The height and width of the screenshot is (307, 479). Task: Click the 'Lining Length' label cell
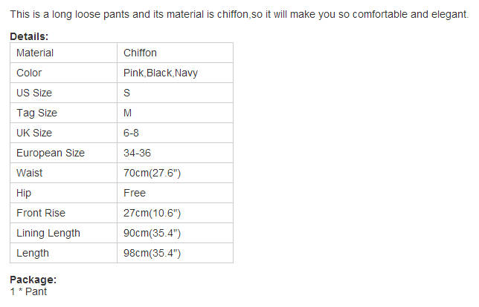point(48,233)
